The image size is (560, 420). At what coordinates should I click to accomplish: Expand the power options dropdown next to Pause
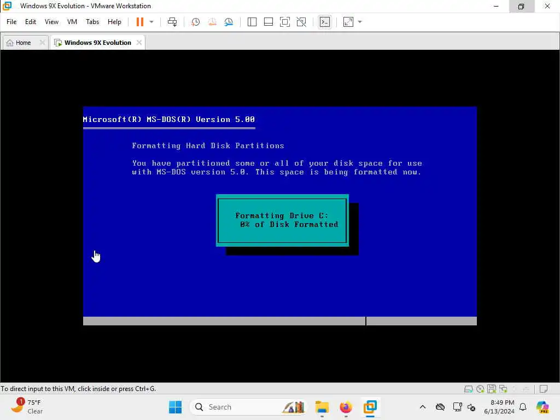(x=151, y=22)
